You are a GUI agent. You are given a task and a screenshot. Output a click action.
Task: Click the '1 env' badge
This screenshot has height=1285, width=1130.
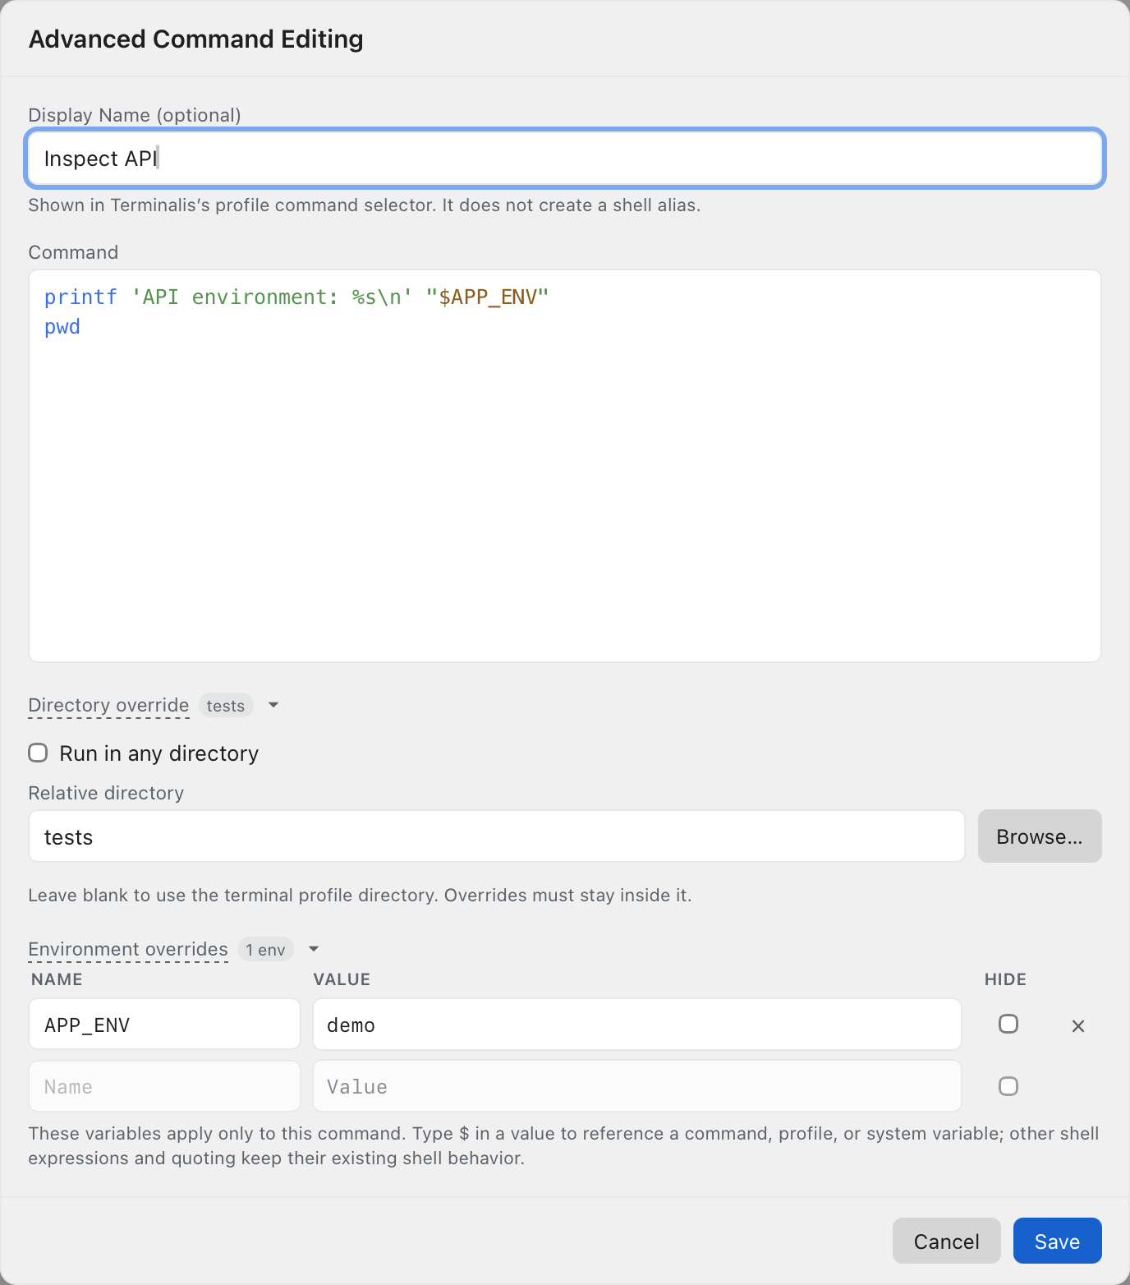click(266, 950)
